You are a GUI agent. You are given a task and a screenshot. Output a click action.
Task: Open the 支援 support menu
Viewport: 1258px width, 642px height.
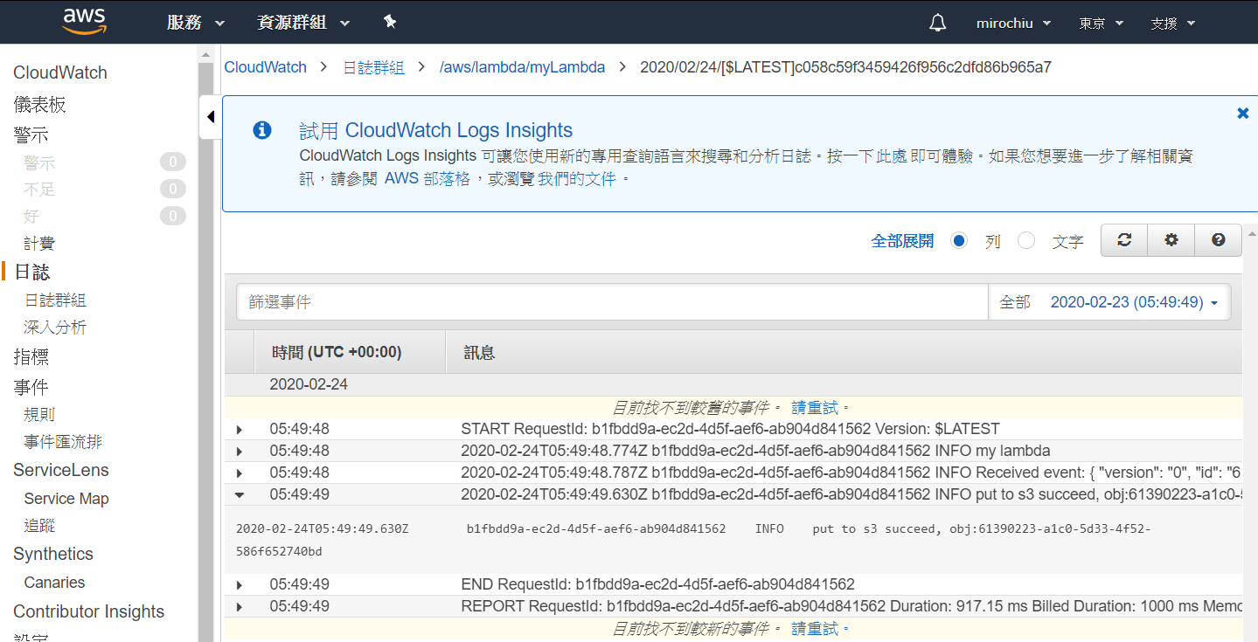pos(1172,24)
